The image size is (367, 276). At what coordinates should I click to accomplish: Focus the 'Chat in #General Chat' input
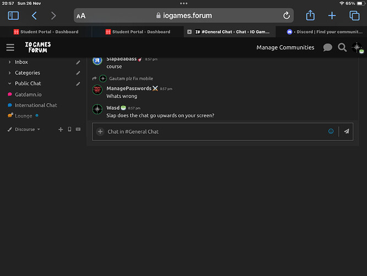pyautogui.click(x=215, y=131)
